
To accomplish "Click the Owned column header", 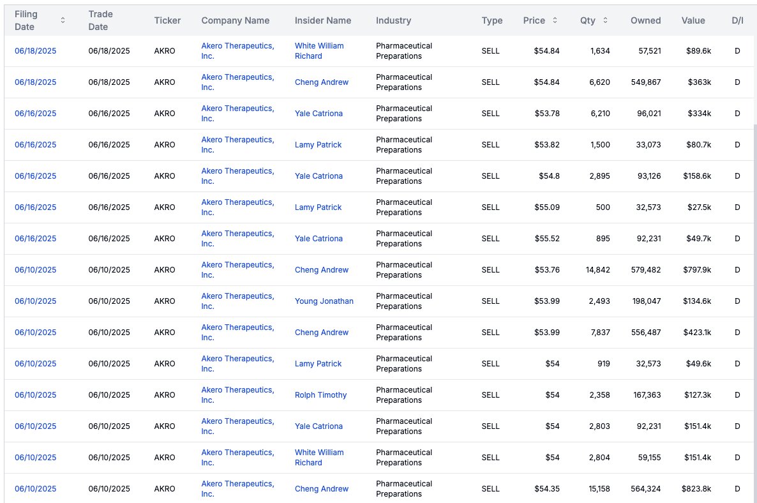I will (x=645, y=20).
